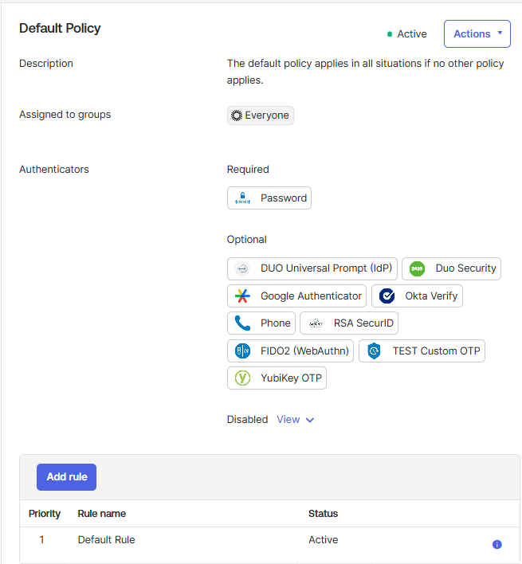The height and width of the screenshot is (564, 522).
Task: Click the Okta Verify checkmark icon
Action: click(x=387, y=296)
